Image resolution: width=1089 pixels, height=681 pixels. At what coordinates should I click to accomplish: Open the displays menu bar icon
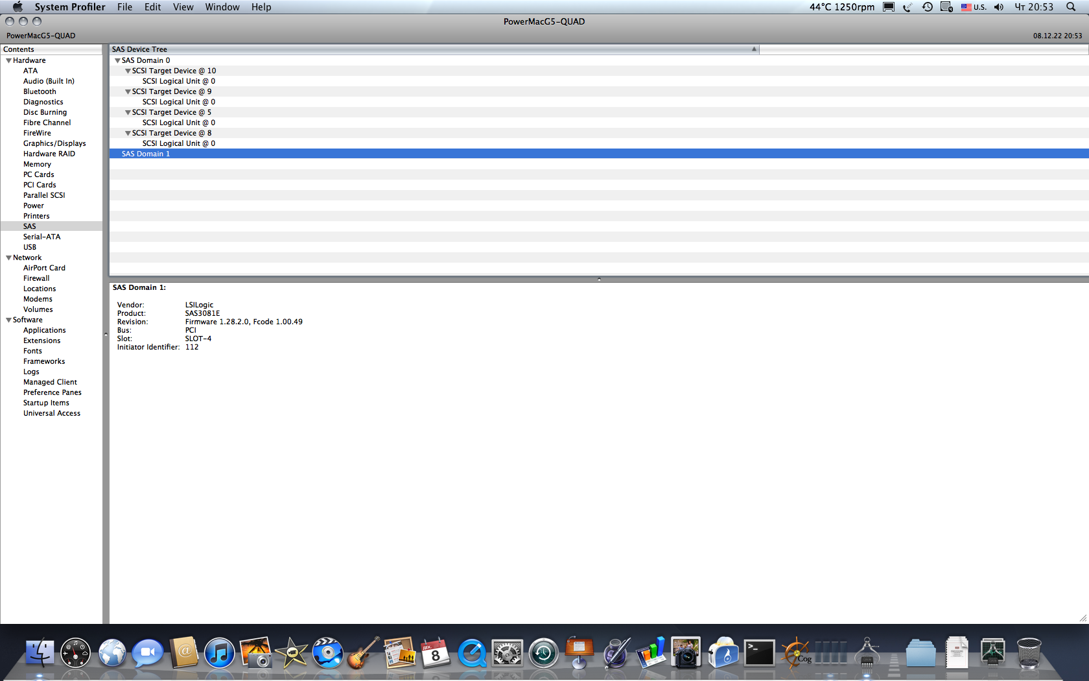tap(889, 7)
